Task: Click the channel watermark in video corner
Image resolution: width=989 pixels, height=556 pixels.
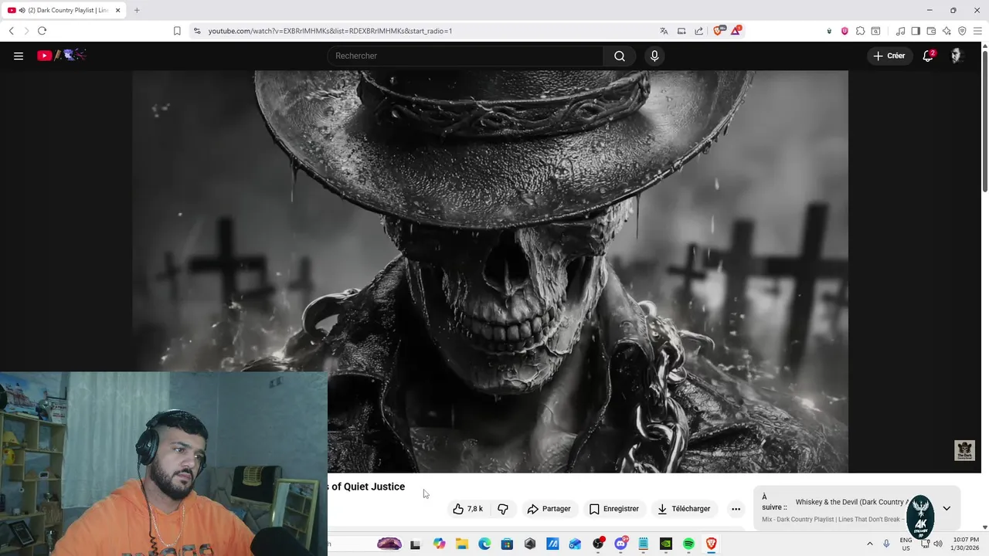Action: [964, 450]
